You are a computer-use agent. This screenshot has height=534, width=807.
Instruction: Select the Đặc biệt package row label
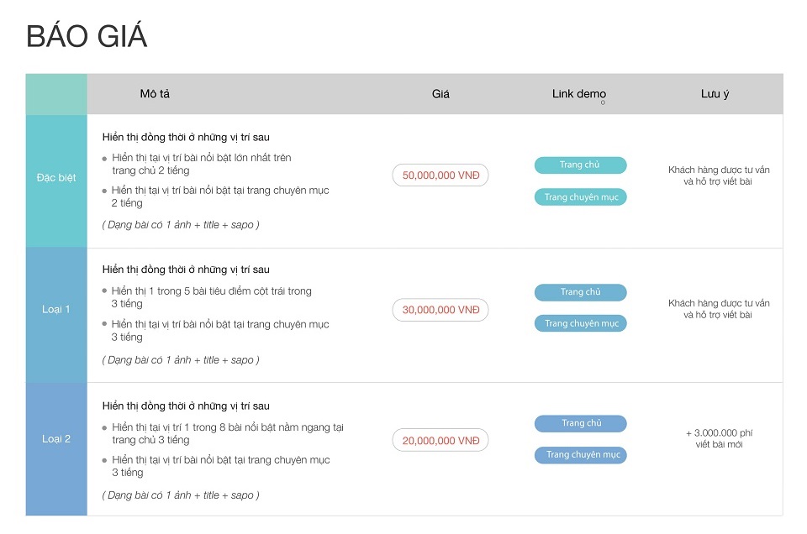coord(56,178)
